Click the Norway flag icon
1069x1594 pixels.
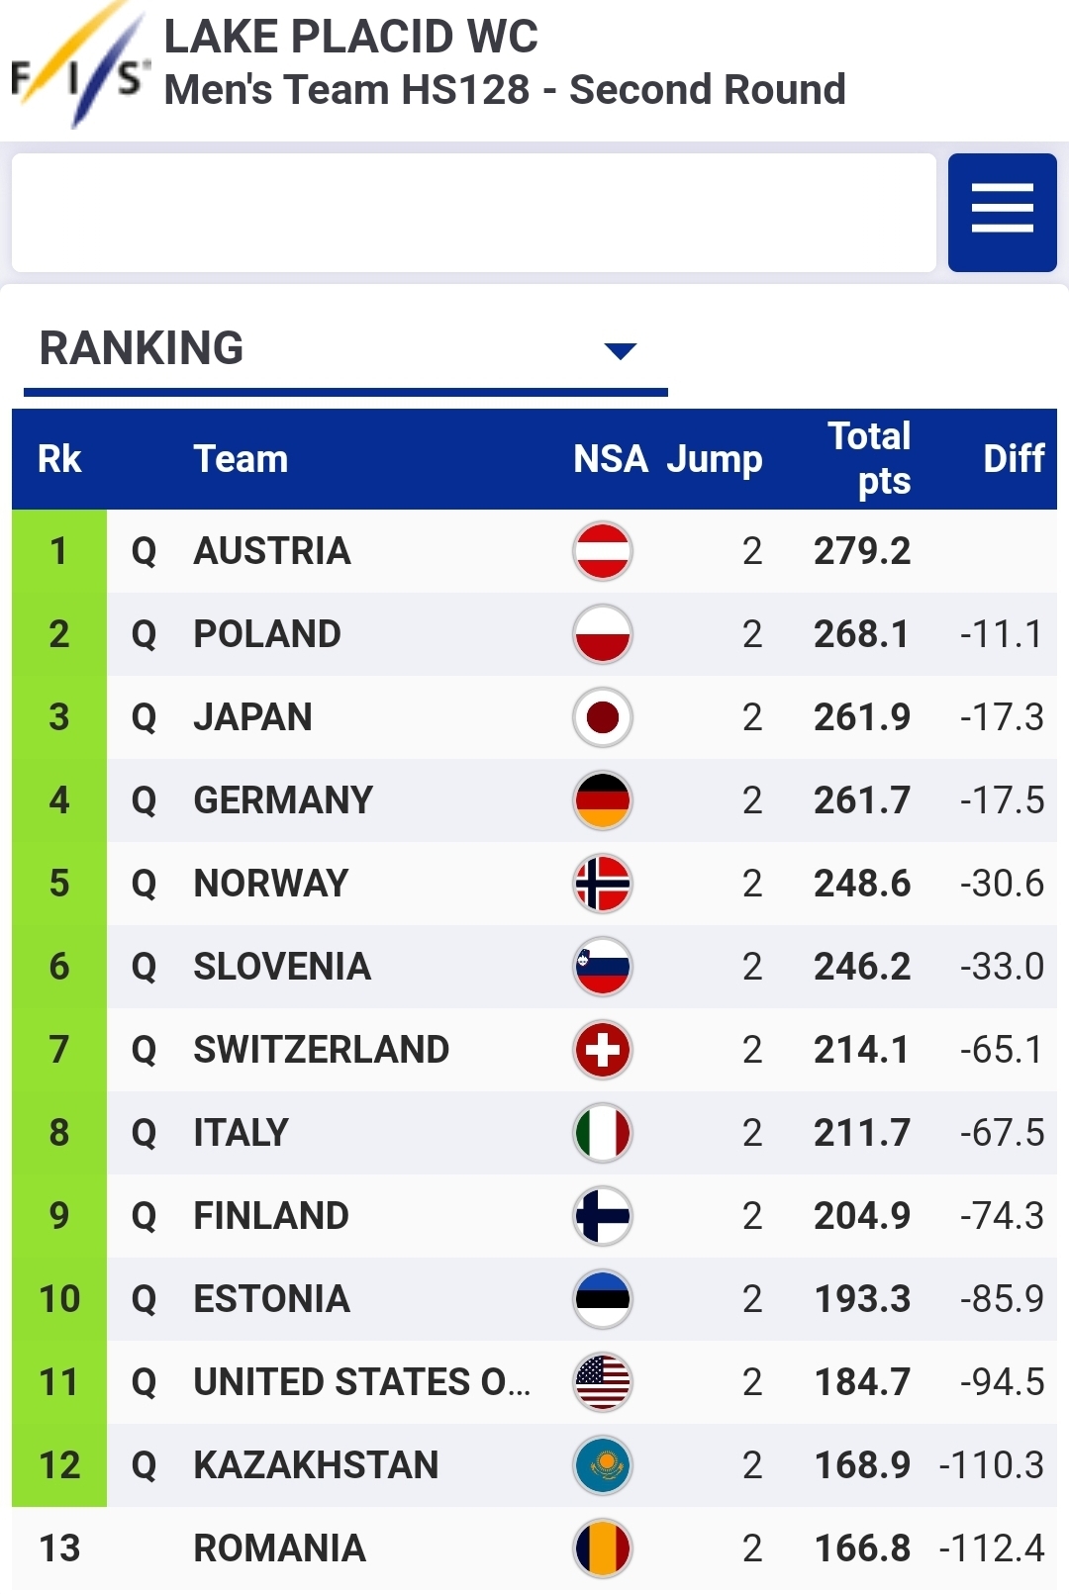pos(603,884)
